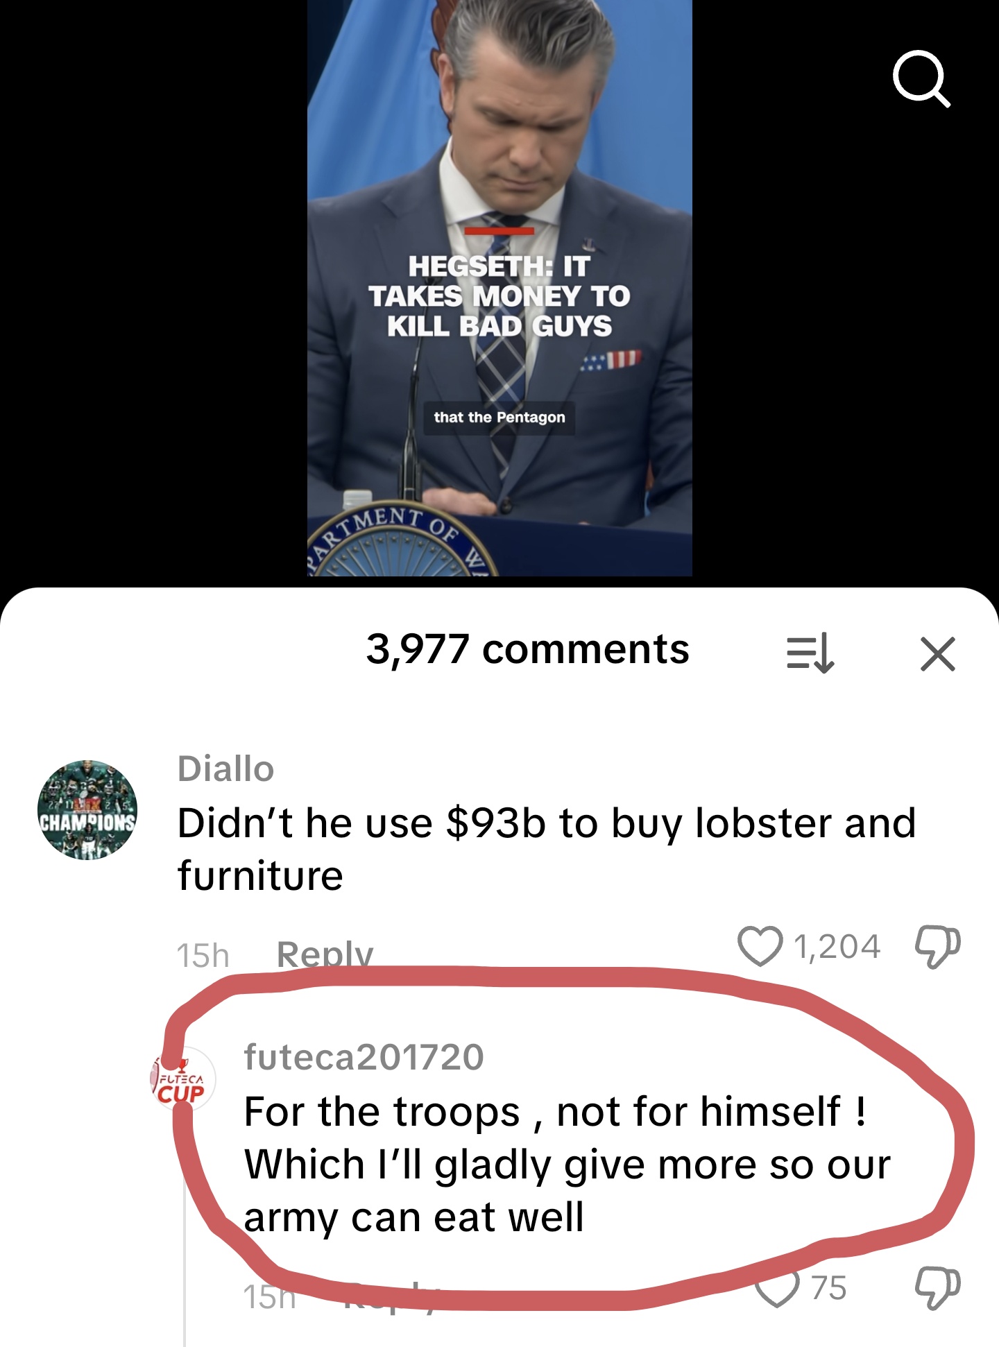Screen dimensions: 999x1347
Task: Tap the 'that the Pentagon' caption subtitle
Action: coord(499,418)
